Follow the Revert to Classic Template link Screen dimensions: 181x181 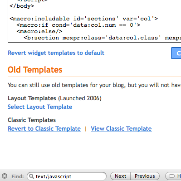[44, 129]
